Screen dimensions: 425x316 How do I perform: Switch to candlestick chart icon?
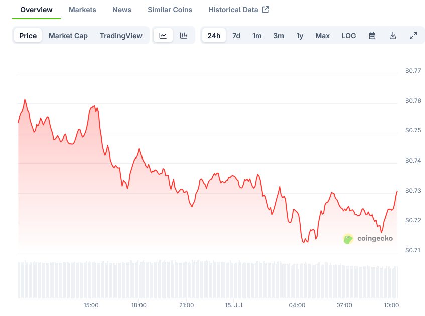pos(184,35)
